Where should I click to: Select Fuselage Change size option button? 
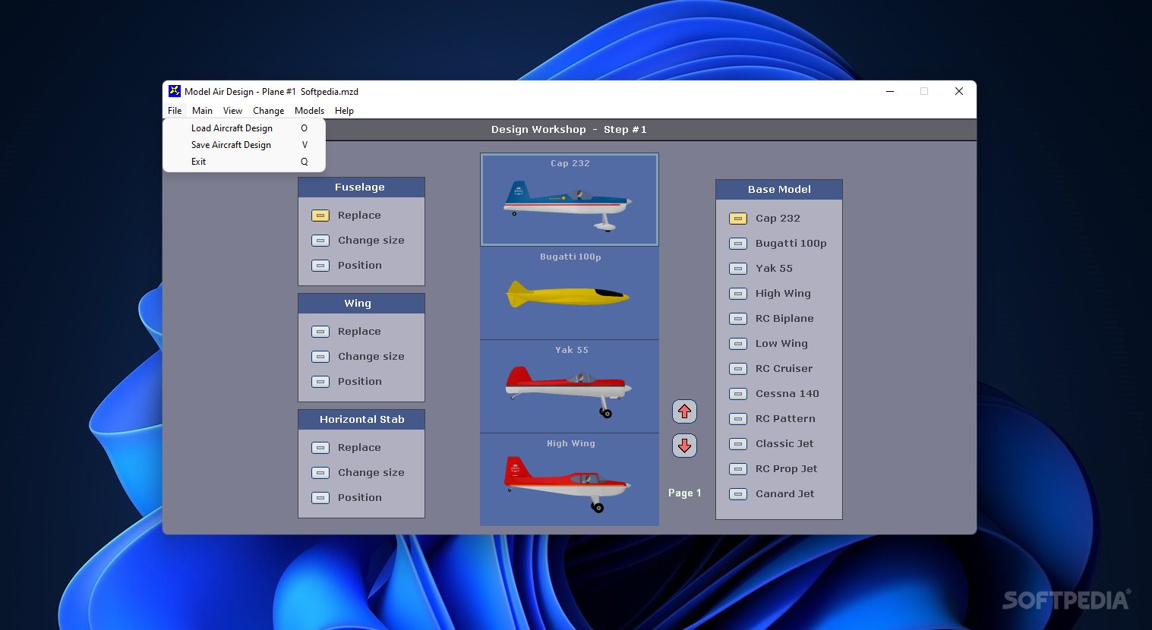320,241
